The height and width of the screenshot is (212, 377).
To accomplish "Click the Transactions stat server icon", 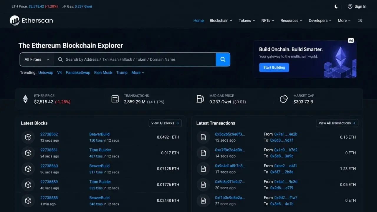I will 115,99.
